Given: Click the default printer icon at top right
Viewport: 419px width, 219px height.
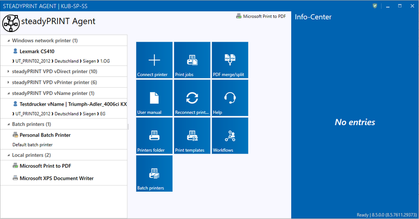Looking at the screenshot, I should (x=238, y=16).
